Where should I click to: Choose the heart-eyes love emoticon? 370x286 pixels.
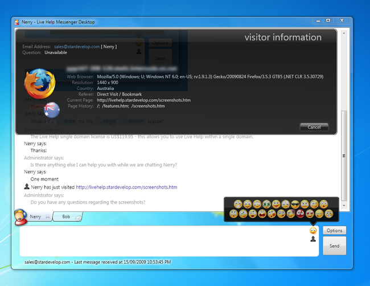pyautogui.click(x=310, y=214)
